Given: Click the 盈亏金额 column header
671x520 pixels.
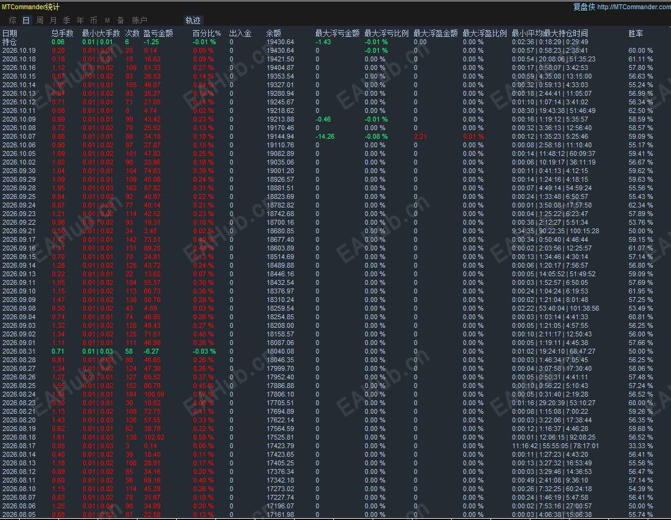Looking at the screenshot, I should tap(158, 33).
